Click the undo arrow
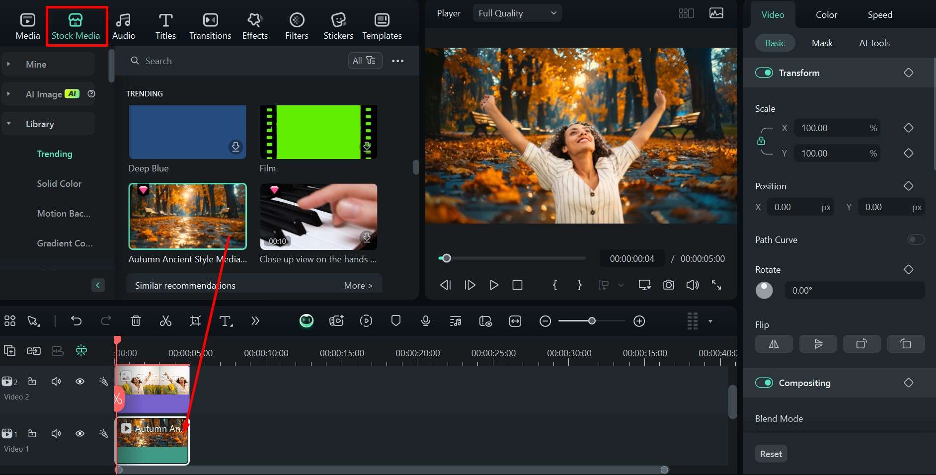The width and height of the screenshot is (936, 475). tap(76, 321)
